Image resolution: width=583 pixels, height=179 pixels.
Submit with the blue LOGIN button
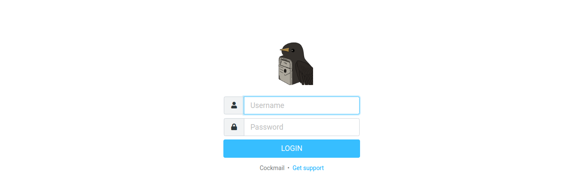[x=292, y=148]
